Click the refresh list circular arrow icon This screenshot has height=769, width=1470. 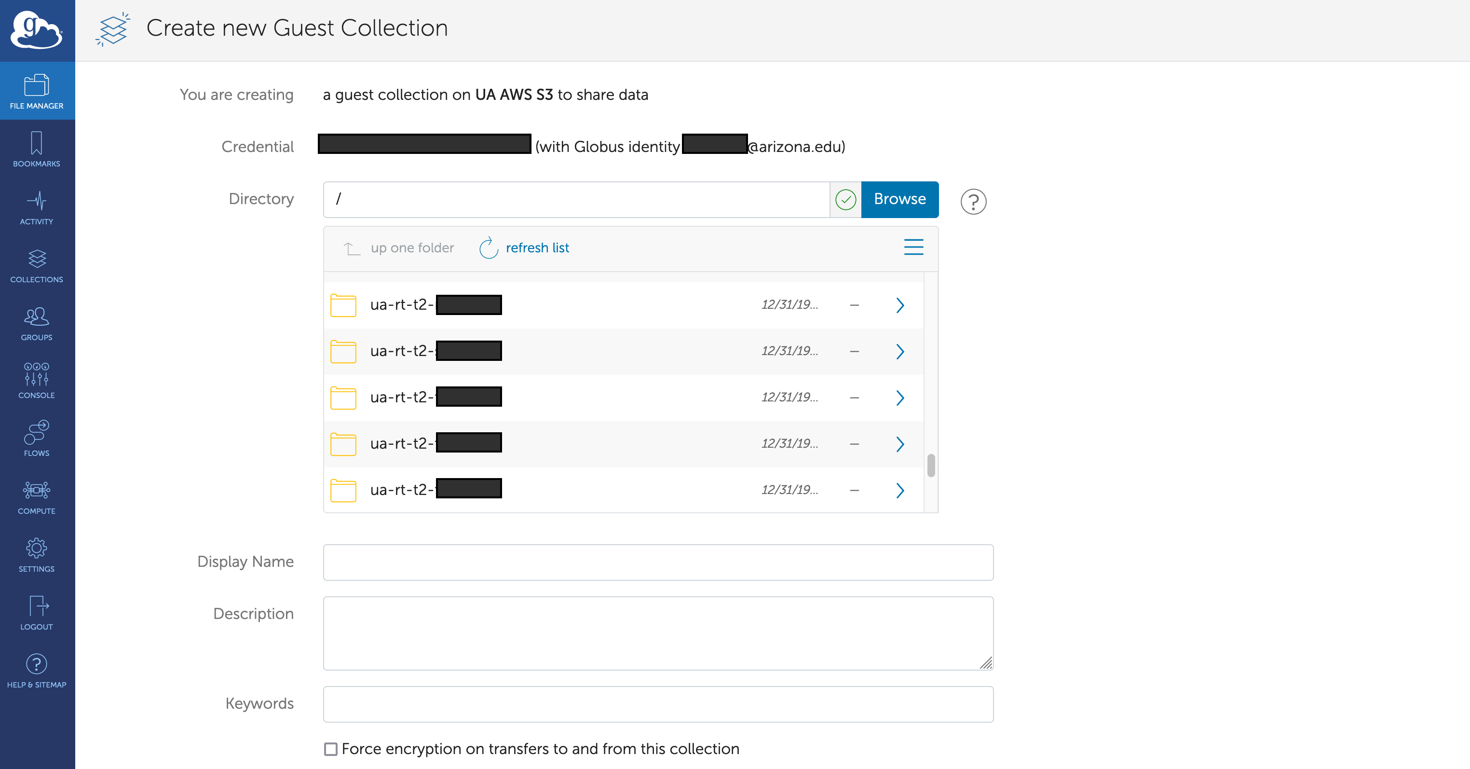pyautogui.click(x=489, y=248)
